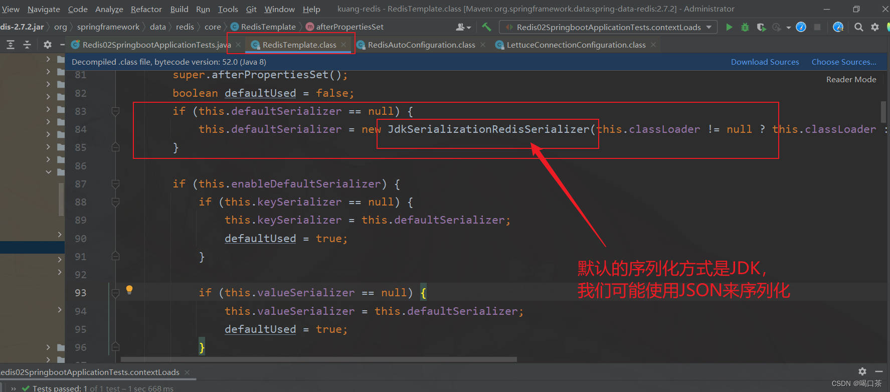This screenshot has width=890, height=392.
Task: Open Search Everywhere magnifier
Action: coord(859,27)
